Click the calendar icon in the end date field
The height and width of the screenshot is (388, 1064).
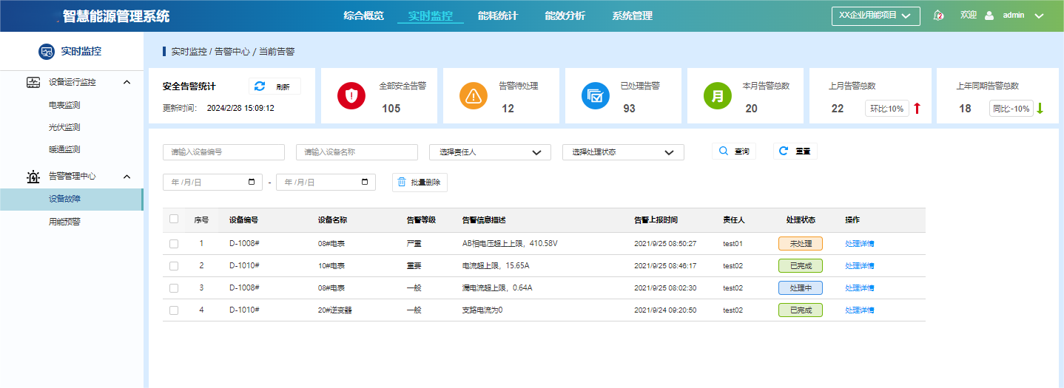(x=365, y=182)
